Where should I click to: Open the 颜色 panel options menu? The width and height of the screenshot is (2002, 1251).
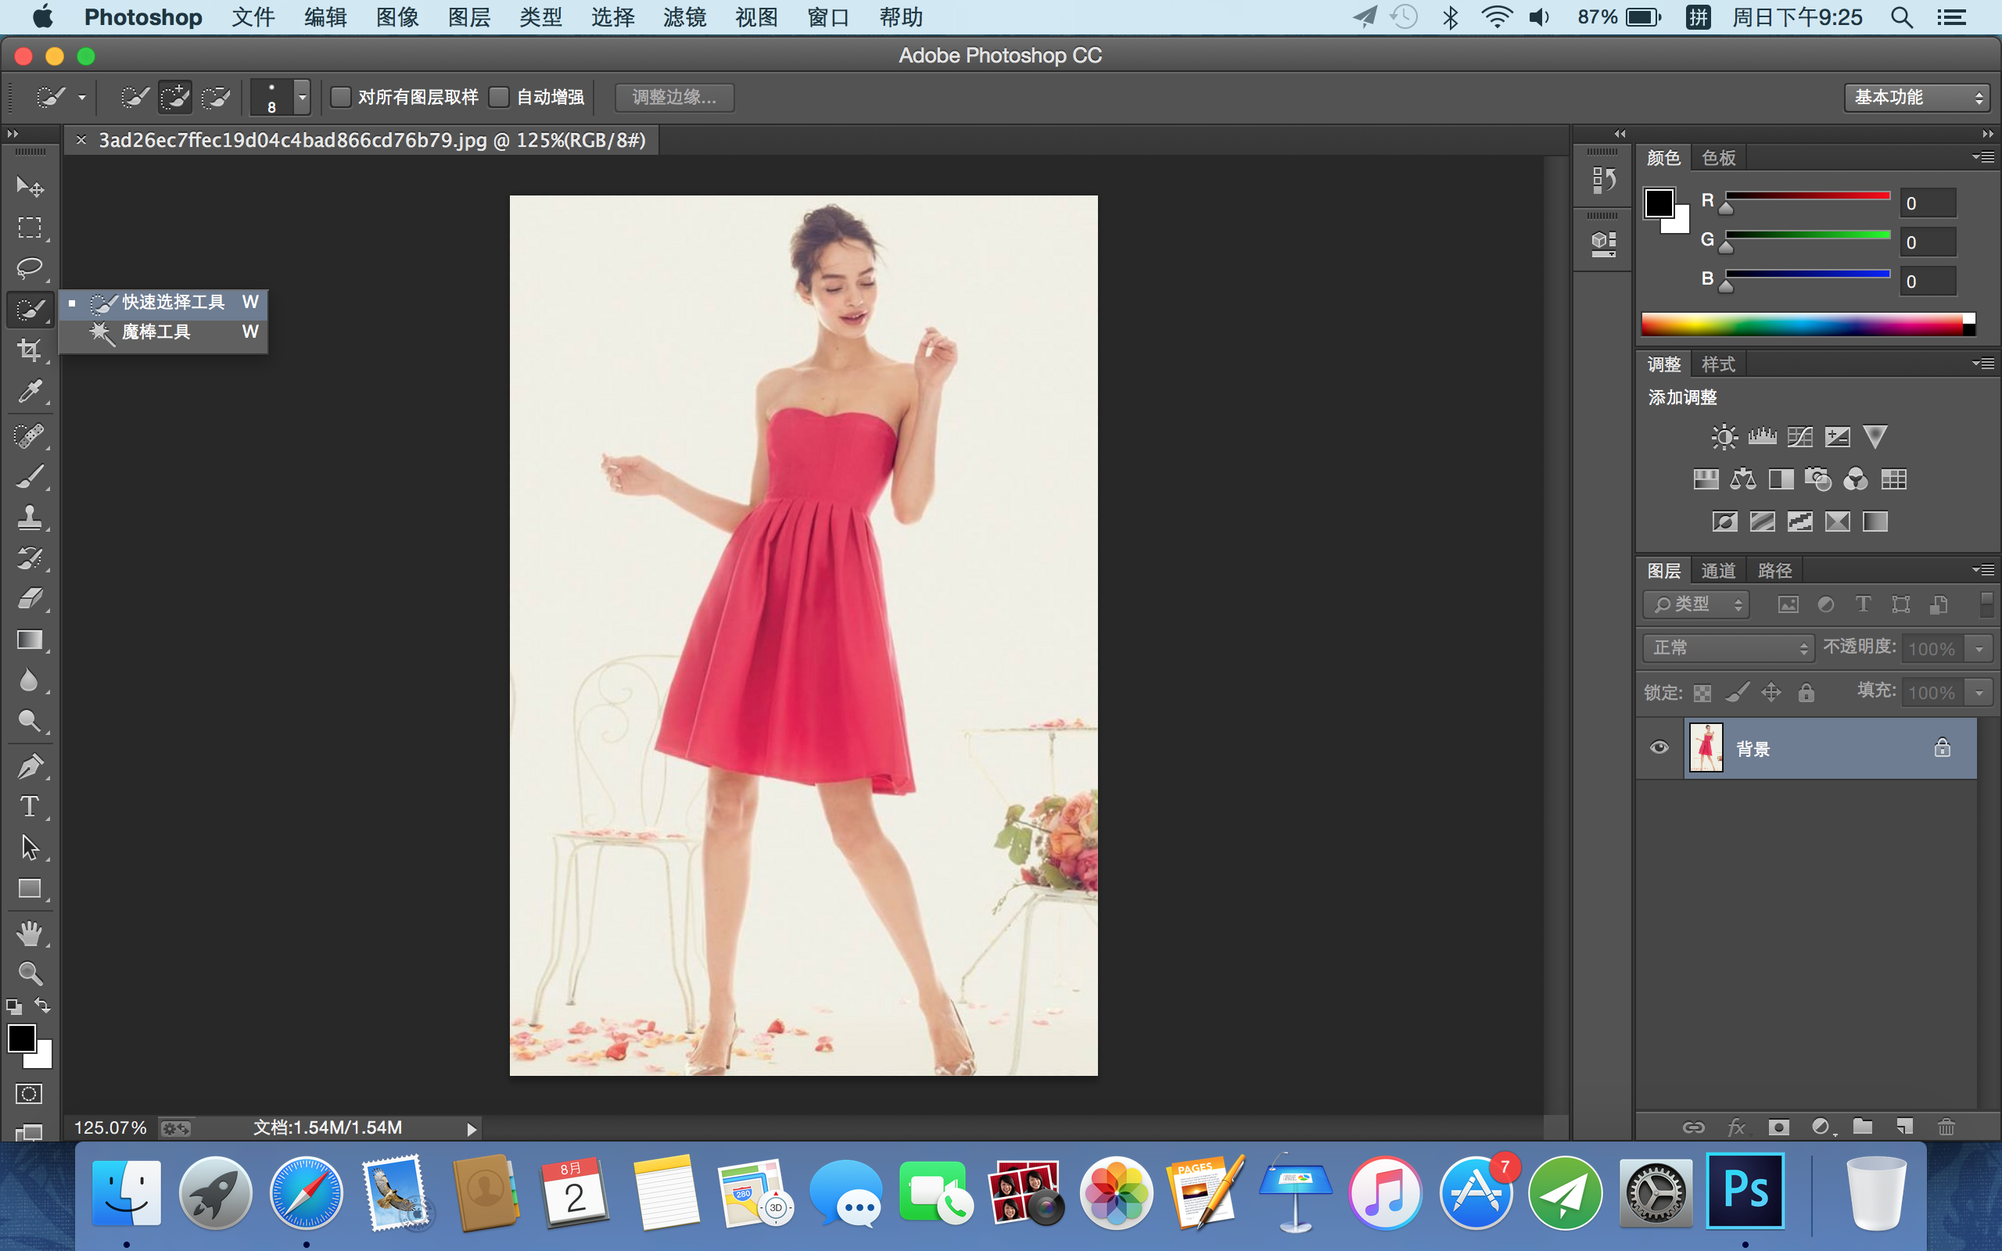1983,156
